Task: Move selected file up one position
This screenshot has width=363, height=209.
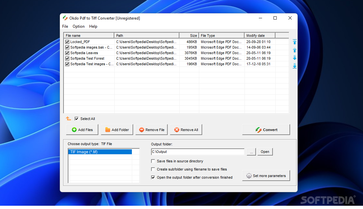Action: tap(295, 50)
